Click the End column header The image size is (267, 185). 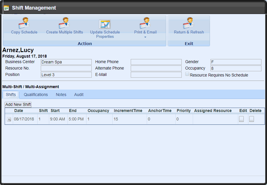coord(73,111)
